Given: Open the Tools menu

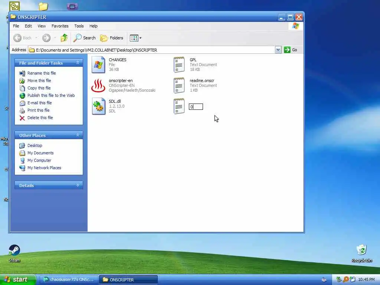Looking at the screenshot, I should tap(79, 26).
